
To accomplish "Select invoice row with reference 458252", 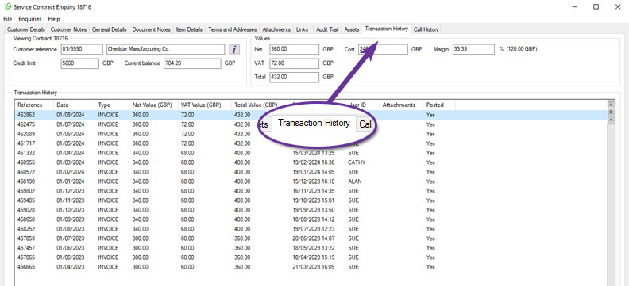I will 311,229.
